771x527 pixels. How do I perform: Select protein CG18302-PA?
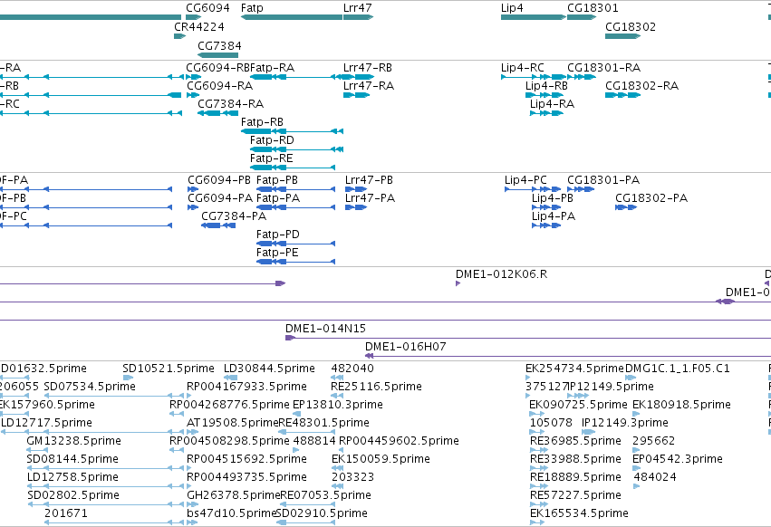[x=626, y=207]
